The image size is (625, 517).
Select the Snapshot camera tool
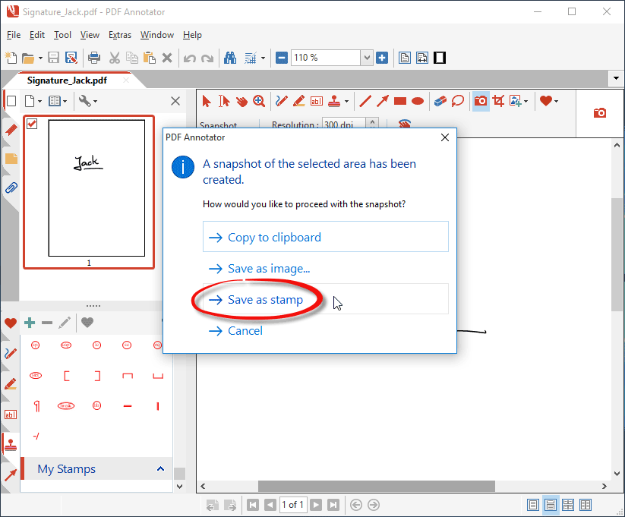point(480,100)
